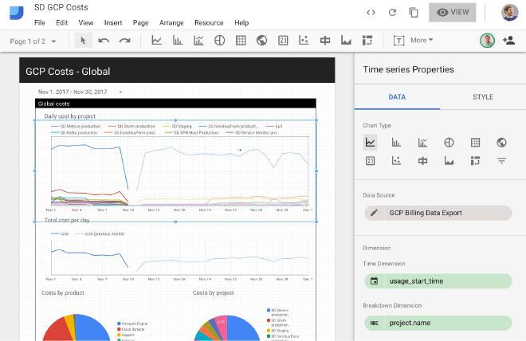Open the Help menu
Viewport: 526px width, 341px height.
(x=241, y=23)
